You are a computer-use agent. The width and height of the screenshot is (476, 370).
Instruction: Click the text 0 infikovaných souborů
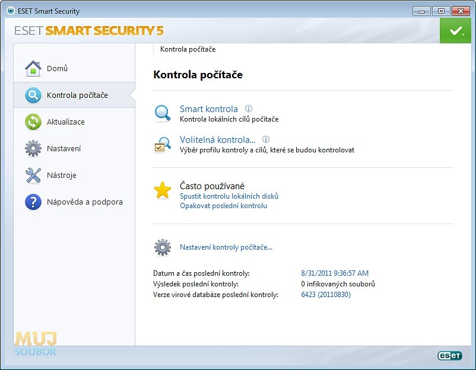338,284
